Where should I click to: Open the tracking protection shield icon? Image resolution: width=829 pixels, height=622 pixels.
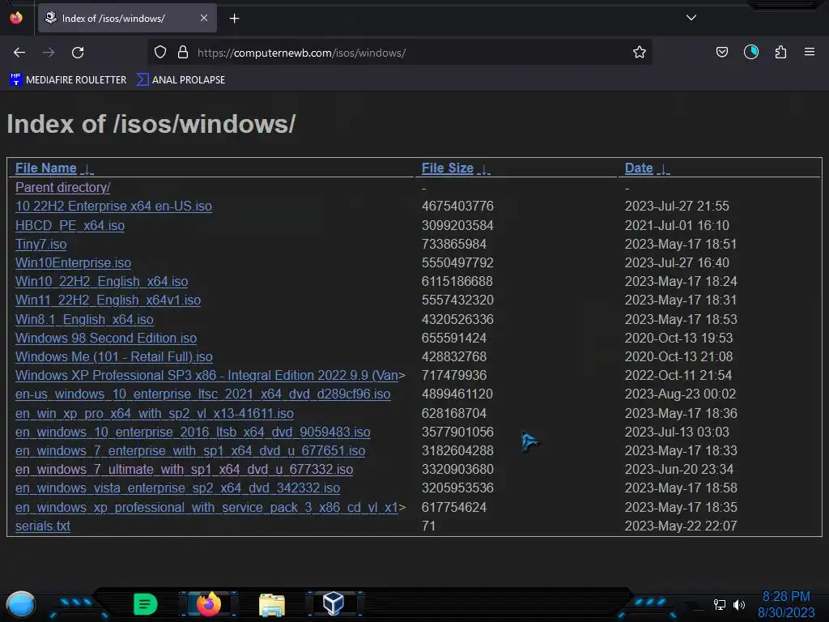pos(160,53)
